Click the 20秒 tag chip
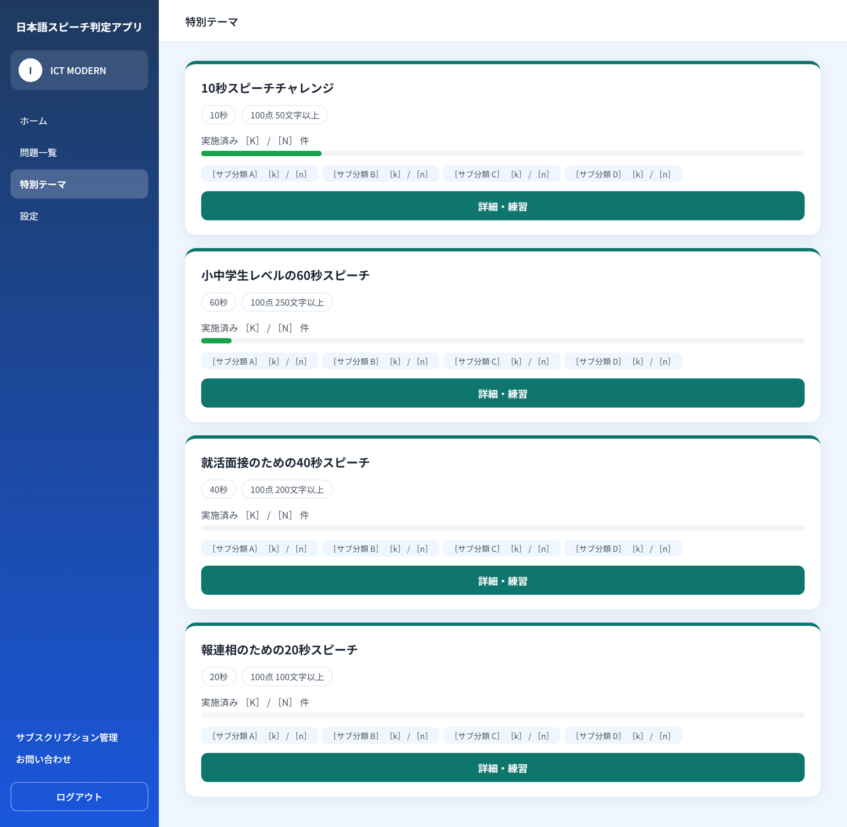This screenshot has width=847, height=827. click(x=219, y=677)
